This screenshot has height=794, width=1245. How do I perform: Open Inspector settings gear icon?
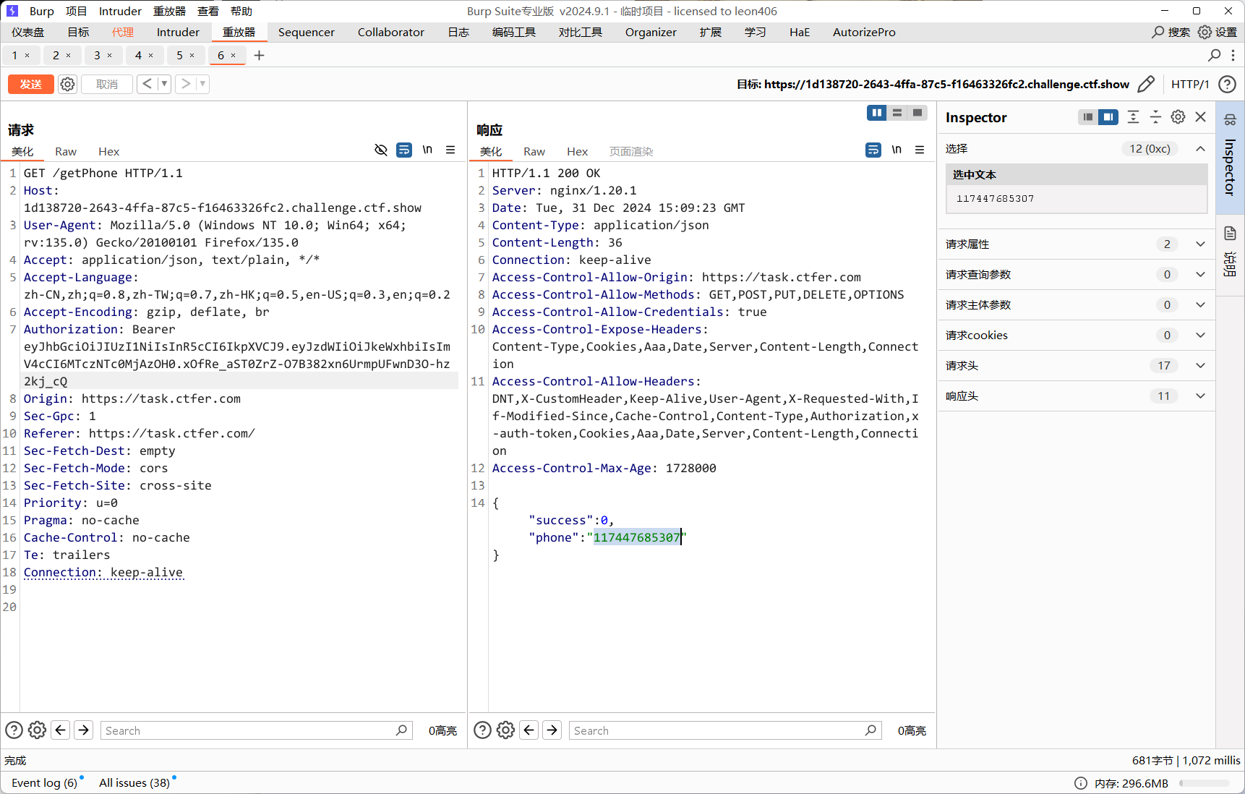coord(1178,117)
